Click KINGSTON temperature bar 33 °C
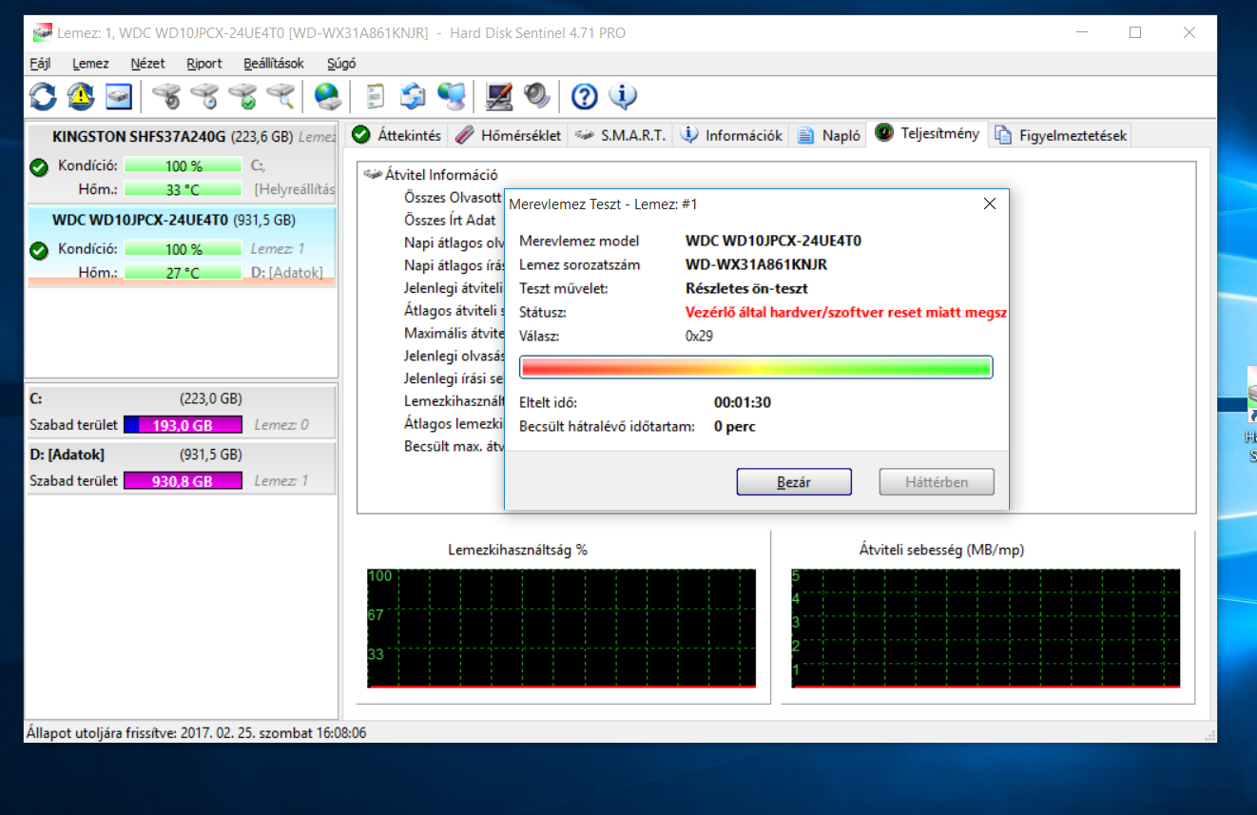 (x=184, y=189)
